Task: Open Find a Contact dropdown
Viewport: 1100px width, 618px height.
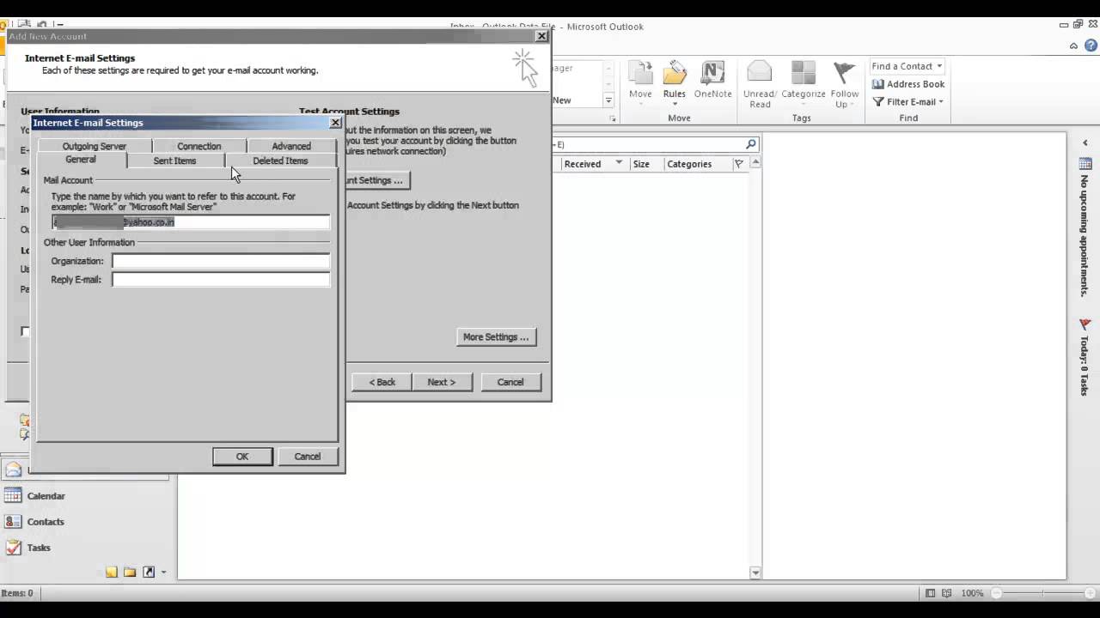Action: [939, 66]
